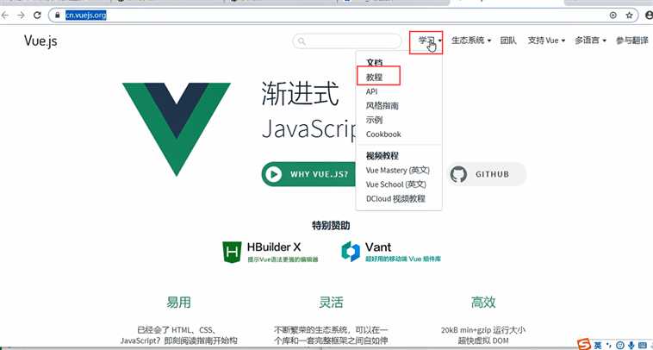Image resolution: width=653 pixels, height=350 pixels.
Task: Open Vue School (英文) menu entry
Action: 396,184
